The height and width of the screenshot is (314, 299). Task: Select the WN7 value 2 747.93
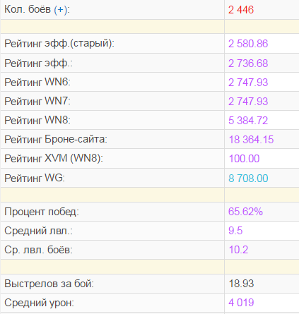pos(248,102)
